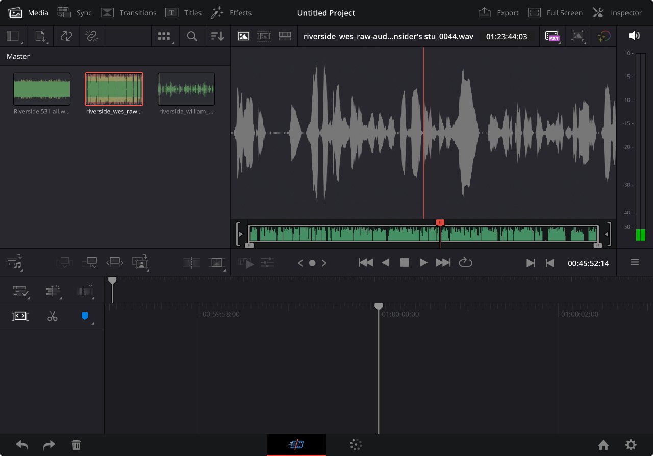653x456 pixels.
Task: Toggle the blue shield position lock
Action: (x=85, y=316)
